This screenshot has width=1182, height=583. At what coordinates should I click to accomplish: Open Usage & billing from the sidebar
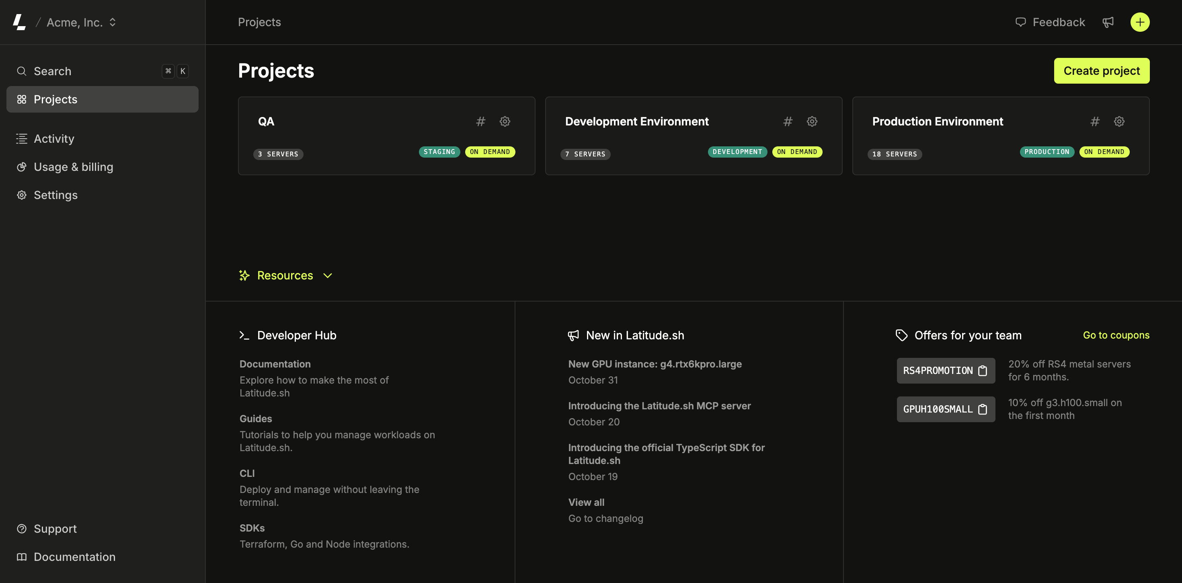[74, 166]
